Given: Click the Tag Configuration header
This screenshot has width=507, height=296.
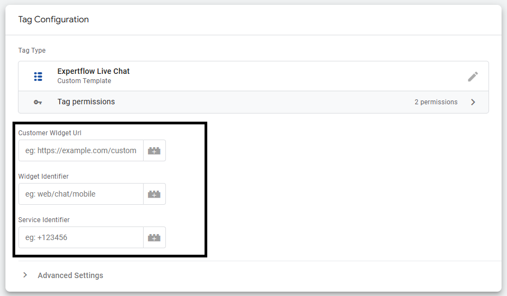Looking at the screenshot, I should (x=53, y=20).
